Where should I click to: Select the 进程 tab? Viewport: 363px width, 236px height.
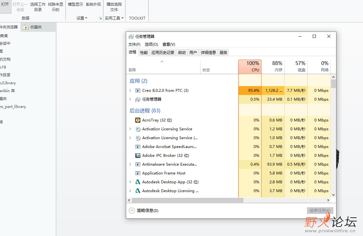coord(132,52)
